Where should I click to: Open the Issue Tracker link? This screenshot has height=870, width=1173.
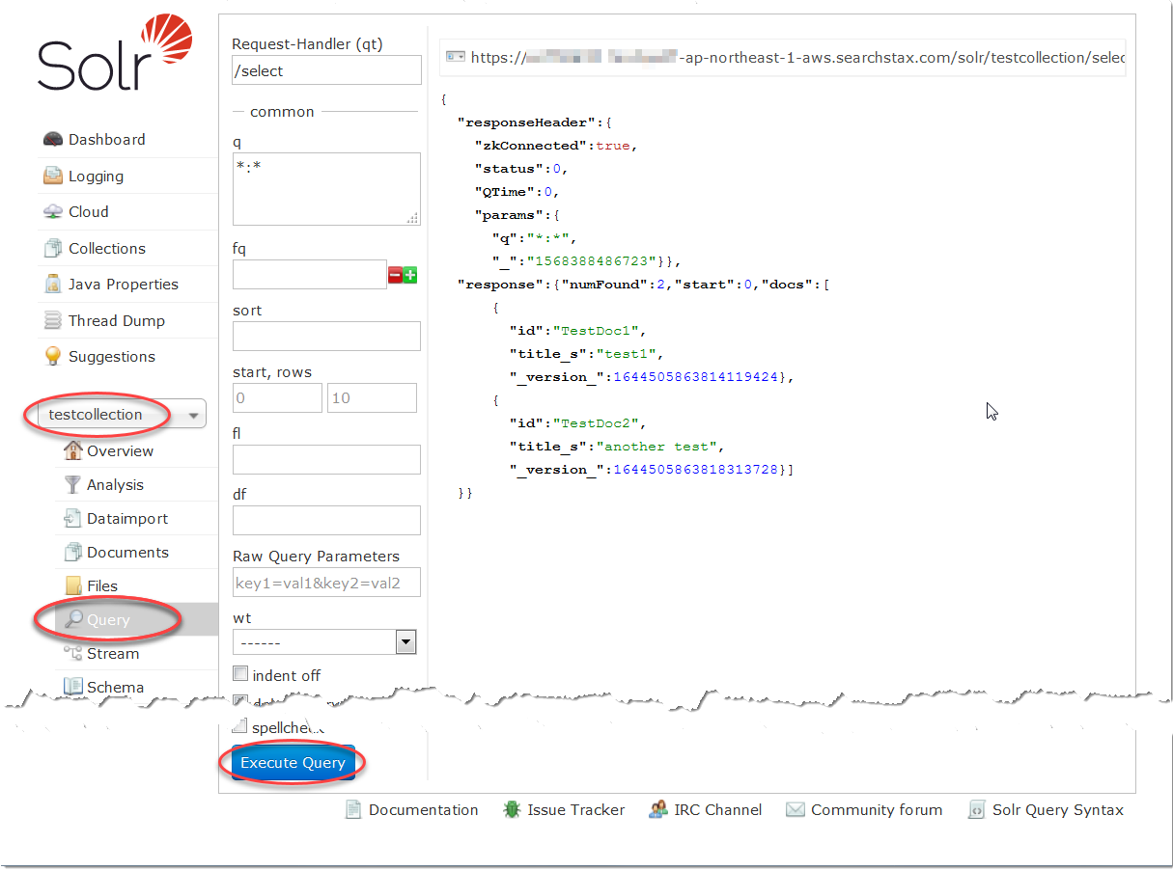(575, 809)
